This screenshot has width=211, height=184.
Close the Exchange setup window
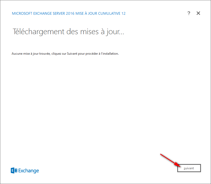[198, 13]
